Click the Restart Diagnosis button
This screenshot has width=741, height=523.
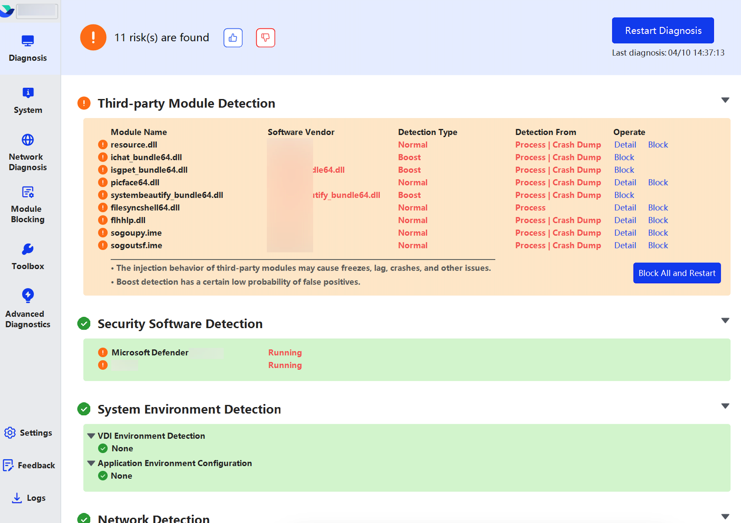tap(663, 30)
